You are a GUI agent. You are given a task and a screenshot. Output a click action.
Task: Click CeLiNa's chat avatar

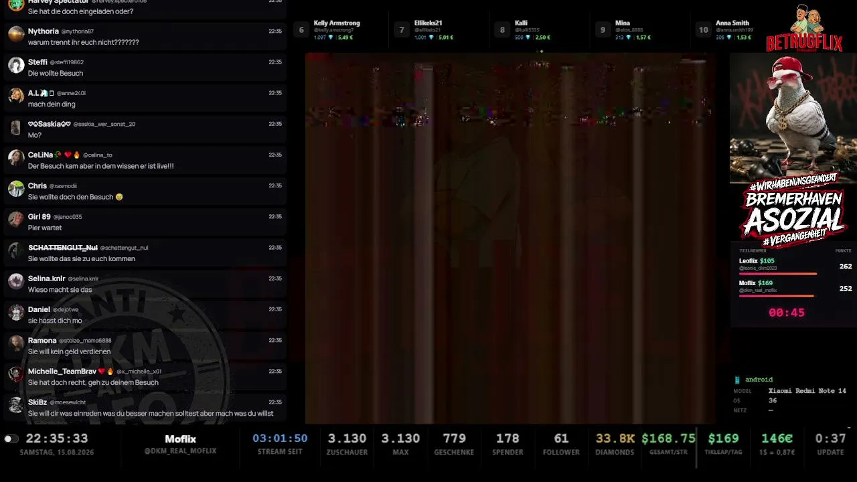pos(16,157)
